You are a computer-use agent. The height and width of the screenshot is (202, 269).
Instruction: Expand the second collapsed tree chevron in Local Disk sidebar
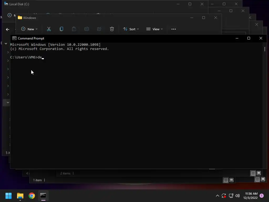[8, 61]
